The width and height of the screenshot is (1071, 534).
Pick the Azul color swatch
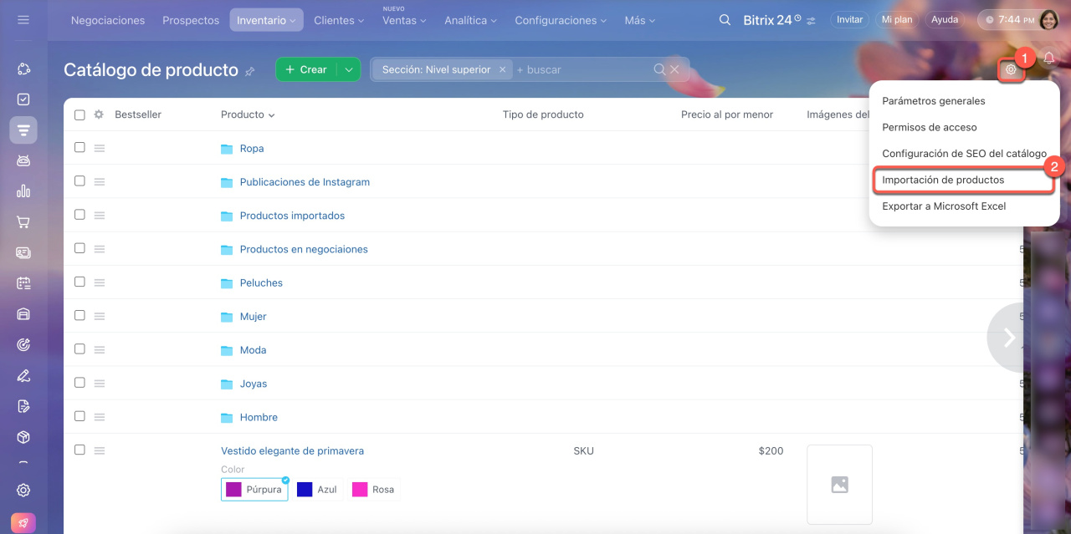pos(317,489)
